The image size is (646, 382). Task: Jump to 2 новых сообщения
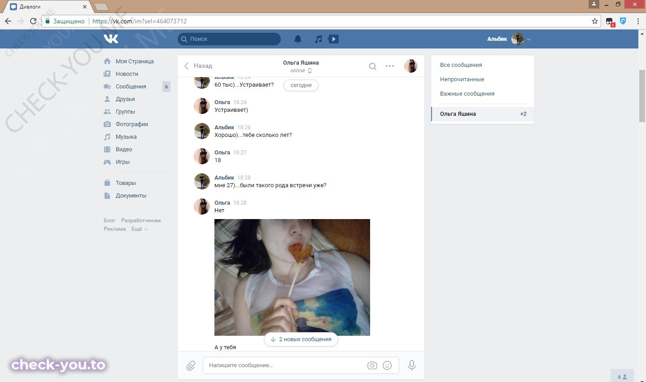click(301, 339)
